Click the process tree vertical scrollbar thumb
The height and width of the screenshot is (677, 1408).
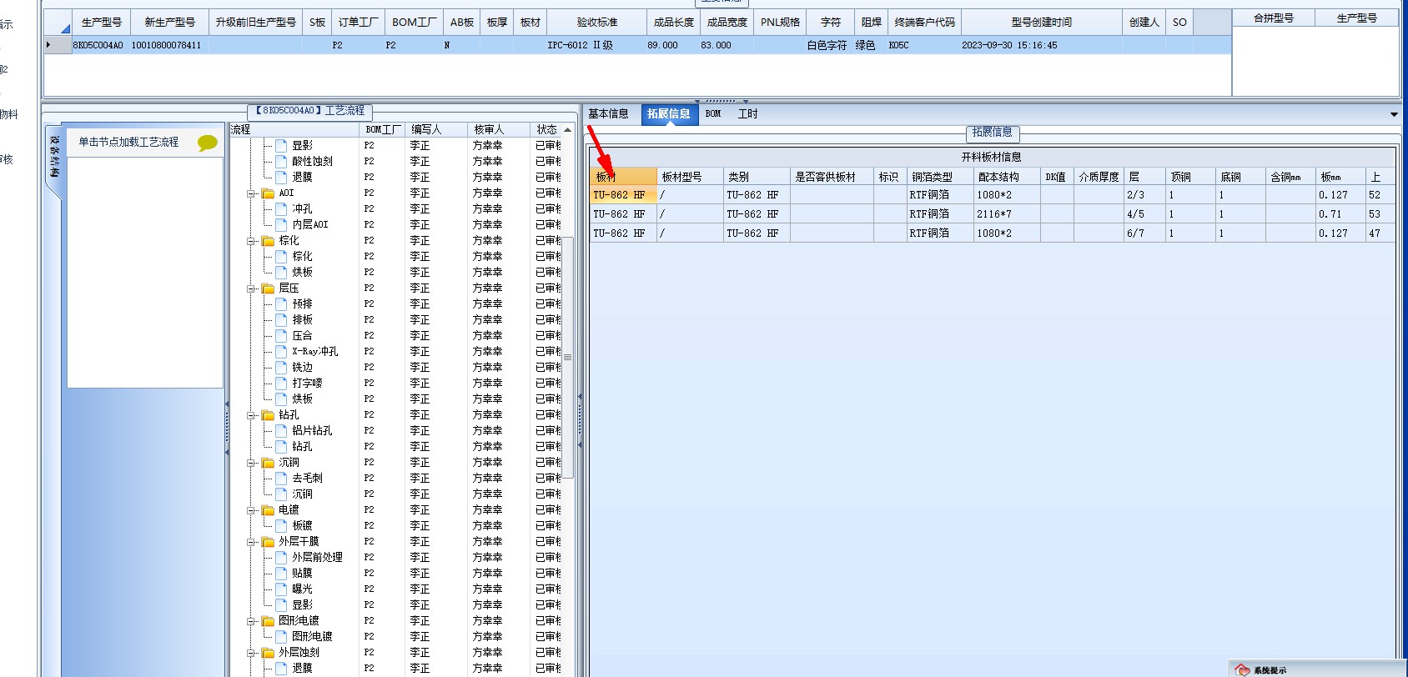[x=568, y=357]
